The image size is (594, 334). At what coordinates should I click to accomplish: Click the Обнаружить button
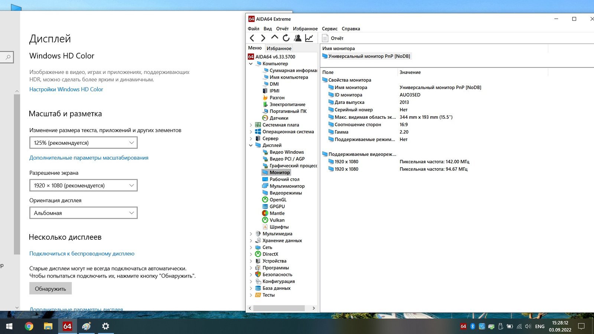click(x=50, y=289)
